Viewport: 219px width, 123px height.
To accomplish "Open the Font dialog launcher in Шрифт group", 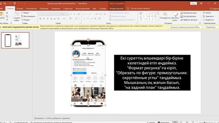I will 80,23.
